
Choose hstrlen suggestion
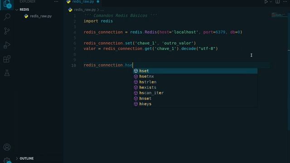[195, 82]
